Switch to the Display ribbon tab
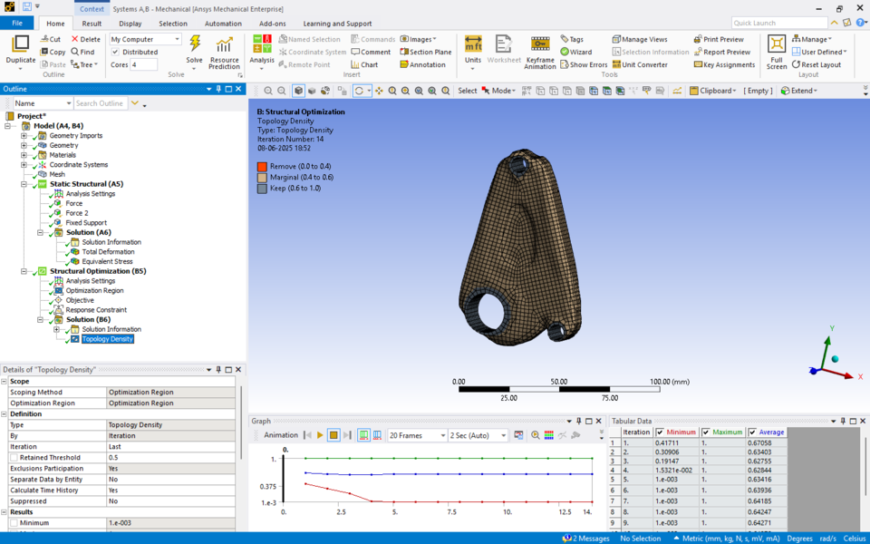The image size is (870, 544). 130,23
